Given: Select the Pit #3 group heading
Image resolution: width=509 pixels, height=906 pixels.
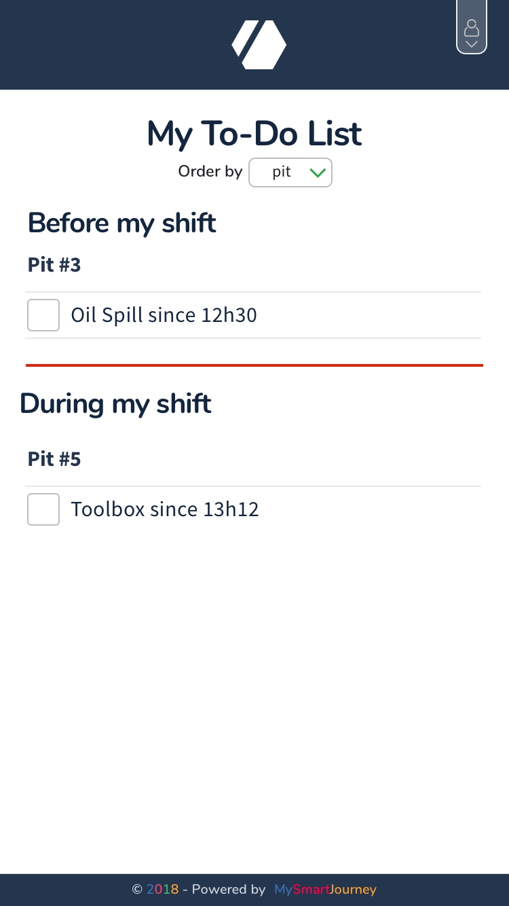Looking at the screenshot, I should tap(54, 265).
